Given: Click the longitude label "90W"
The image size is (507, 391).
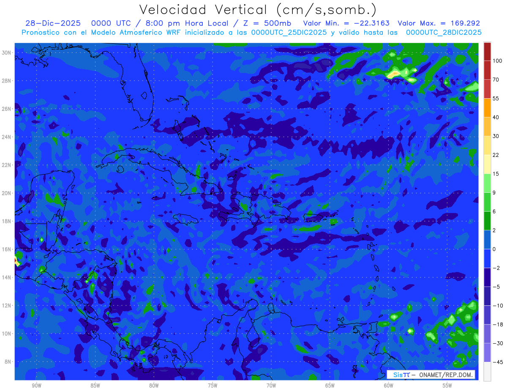Looking at the screenshot, I should click(x=36, y=386).
